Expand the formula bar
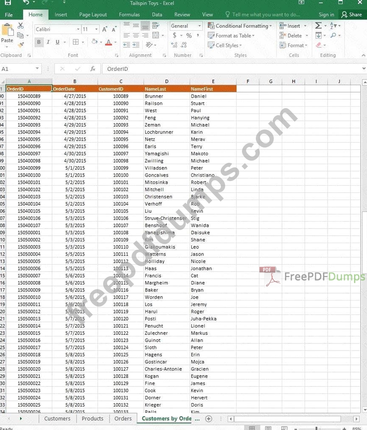The height and width of the screenshot is (430, 367). [x=364, y=69]
